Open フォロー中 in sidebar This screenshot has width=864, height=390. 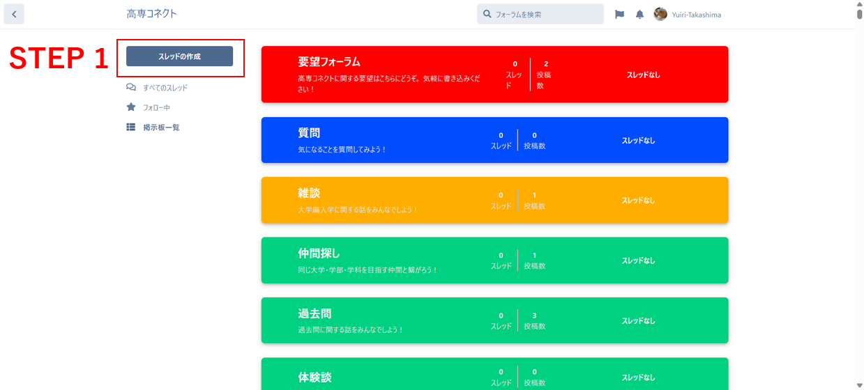[157, 108]
